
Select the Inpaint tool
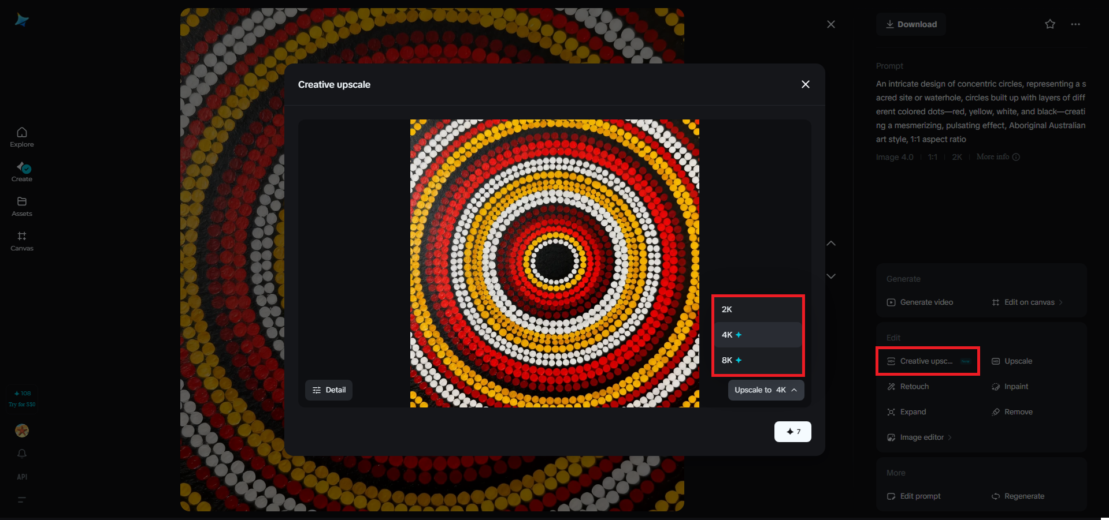[x=1010, y=387]
